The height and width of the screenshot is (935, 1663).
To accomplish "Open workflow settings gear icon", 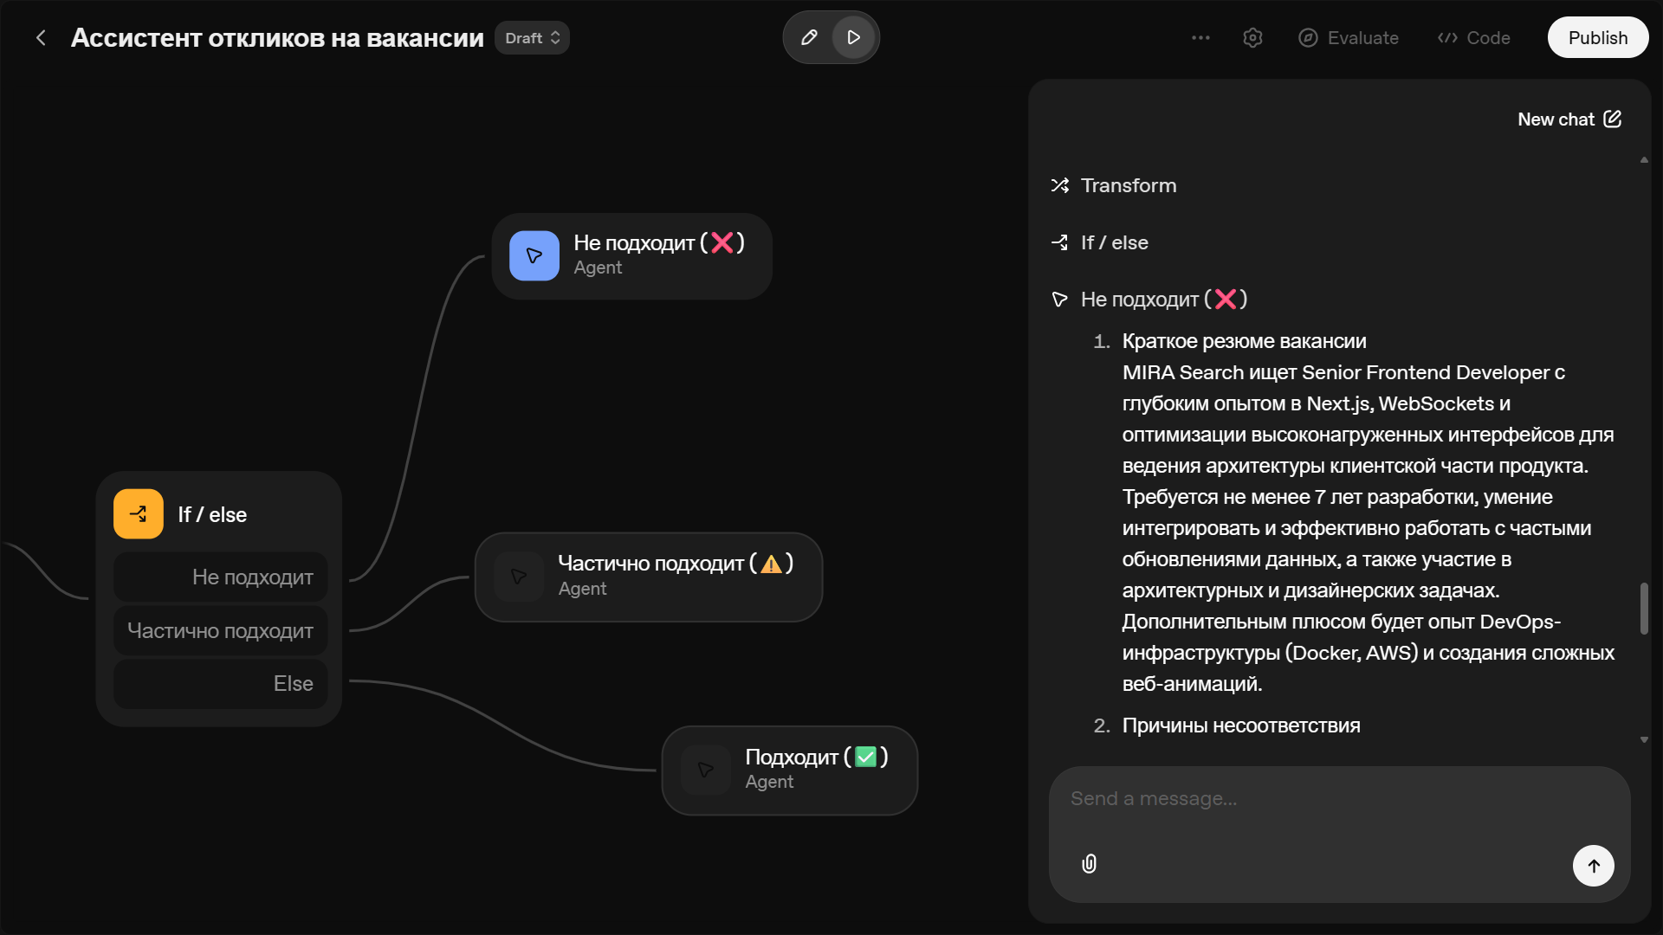I will coord(1252,38).
